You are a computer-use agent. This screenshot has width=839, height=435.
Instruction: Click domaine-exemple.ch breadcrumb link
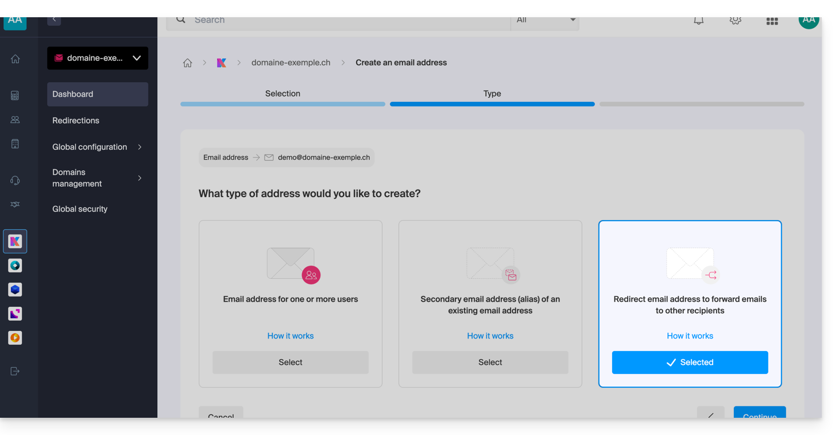(291, 63)
